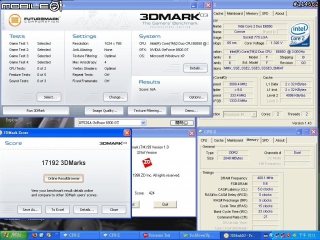Click the Select... tests button
Image resolution: width=320 pixels, height=240 pixels.
point(49,97)
